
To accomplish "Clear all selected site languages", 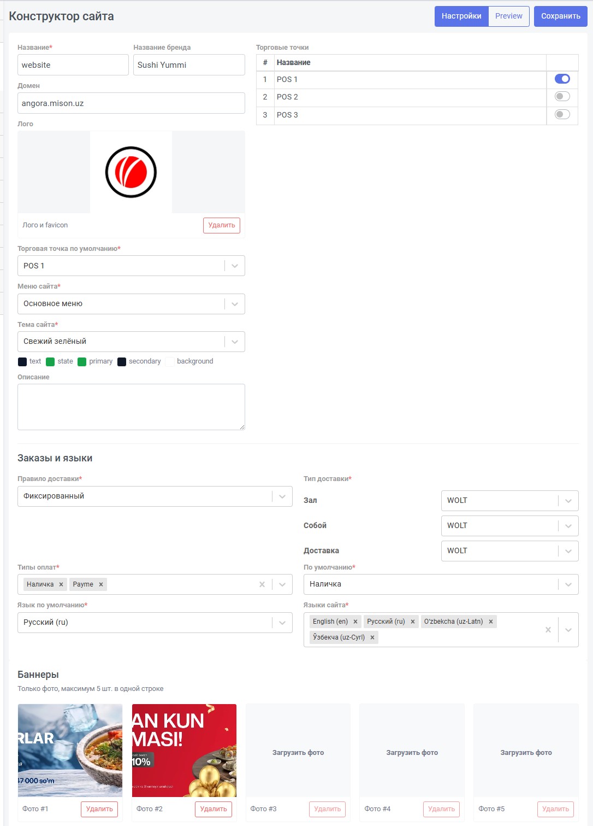I will [548, 630].
